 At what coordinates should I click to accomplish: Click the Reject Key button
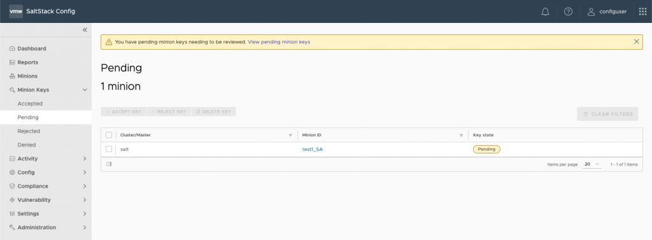[x=169, y=111]
